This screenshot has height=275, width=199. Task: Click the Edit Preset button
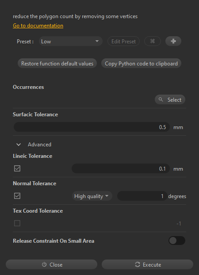123,41
